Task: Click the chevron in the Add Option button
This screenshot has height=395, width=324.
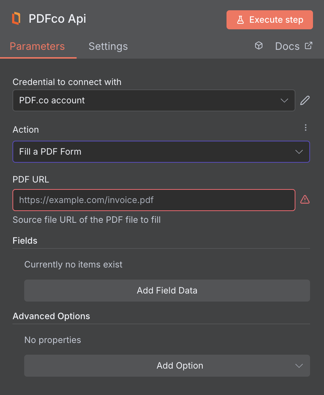Action: click(x=299, y=366)
